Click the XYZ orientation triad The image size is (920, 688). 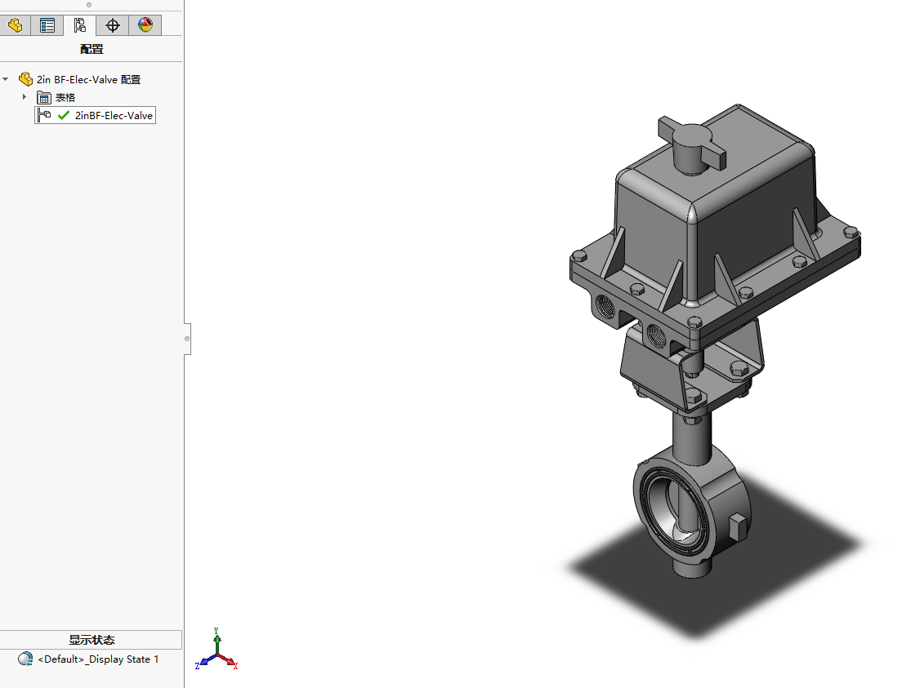pyautogui.click(x=216, y=650)
